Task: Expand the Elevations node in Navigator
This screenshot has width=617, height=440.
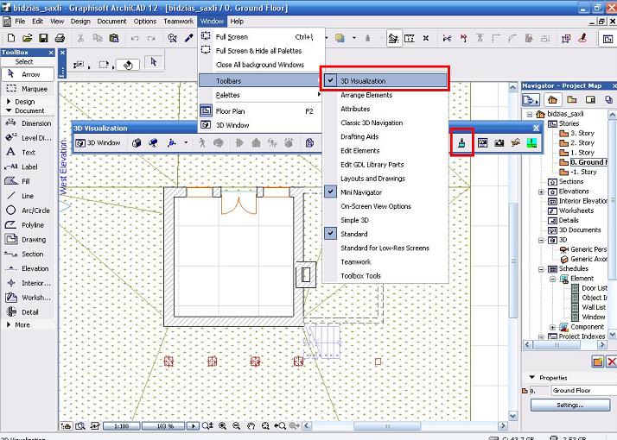Action: (x=542, y=192)
